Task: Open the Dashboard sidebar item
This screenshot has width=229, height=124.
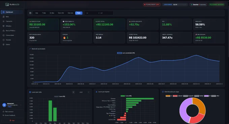Action: click(x=12, y=12)
